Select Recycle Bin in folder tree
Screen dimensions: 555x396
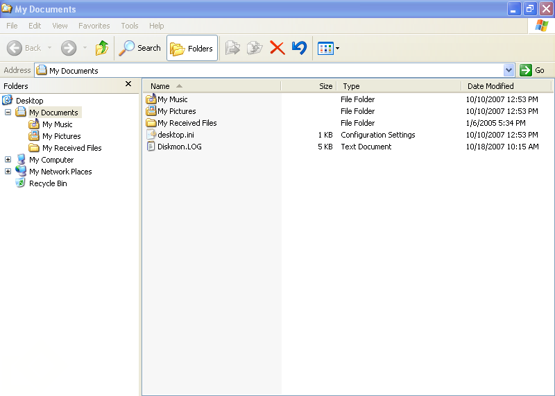[x=48, y=183]
